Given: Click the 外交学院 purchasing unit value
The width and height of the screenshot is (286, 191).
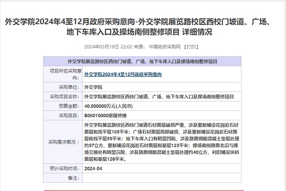Looking at the screenshot, I should point(93,87).
